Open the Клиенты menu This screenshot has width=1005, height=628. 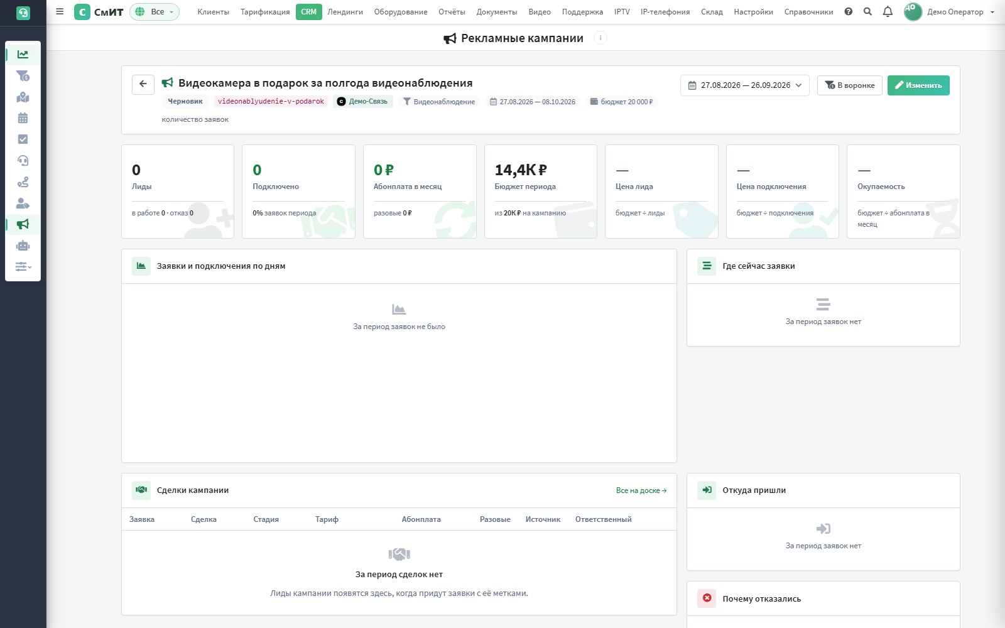coord(213,12)
